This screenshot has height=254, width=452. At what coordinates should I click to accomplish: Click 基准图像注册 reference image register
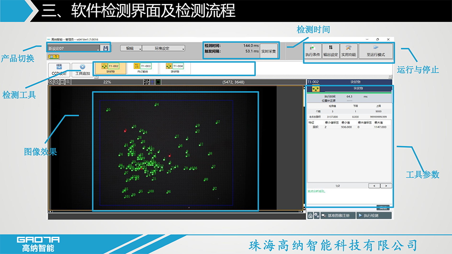click(x=338, y=216)
